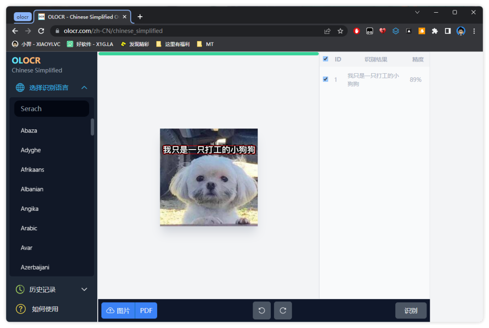Select Albanian from the language list
Screen dimensions: 489x328
(x=32, y=189)
